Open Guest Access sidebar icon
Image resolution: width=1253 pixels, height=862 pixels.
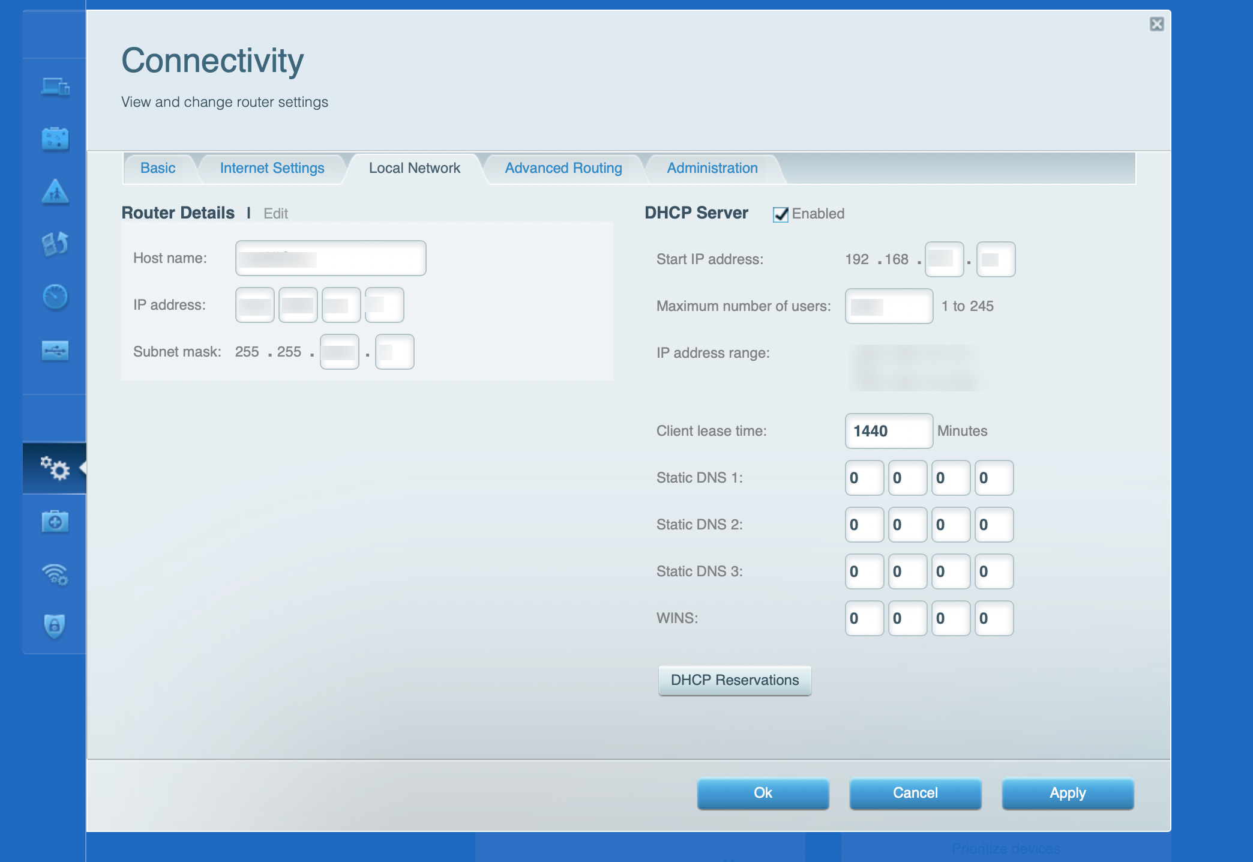[55, 139]
